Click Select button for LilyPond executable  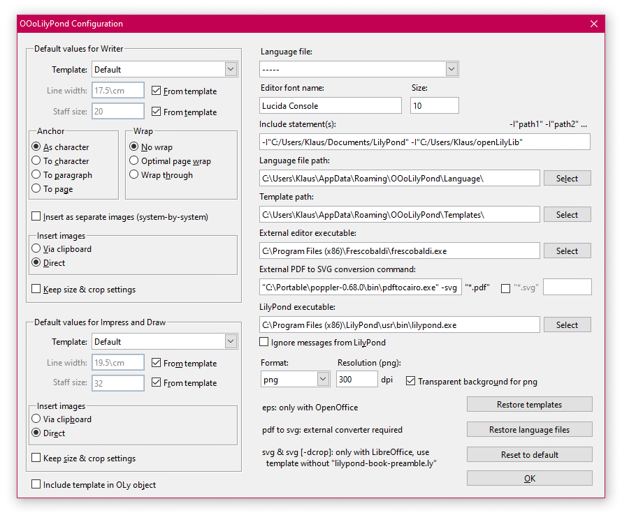[567, 325]
